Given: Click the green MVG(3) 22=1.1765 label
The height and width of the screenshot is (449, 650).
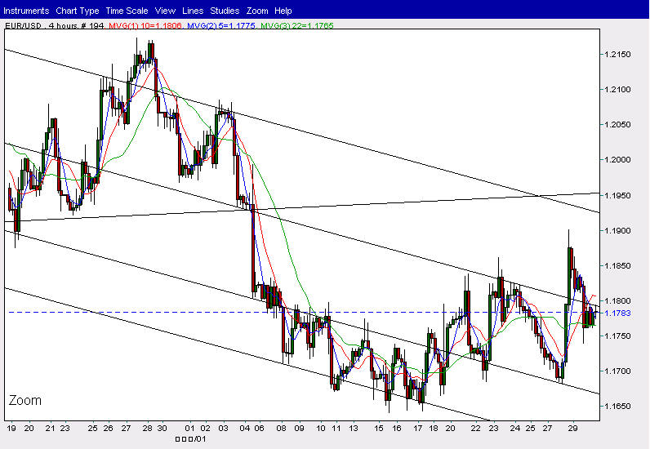Looking at the screenshot, I should click(x=297, y=25).
